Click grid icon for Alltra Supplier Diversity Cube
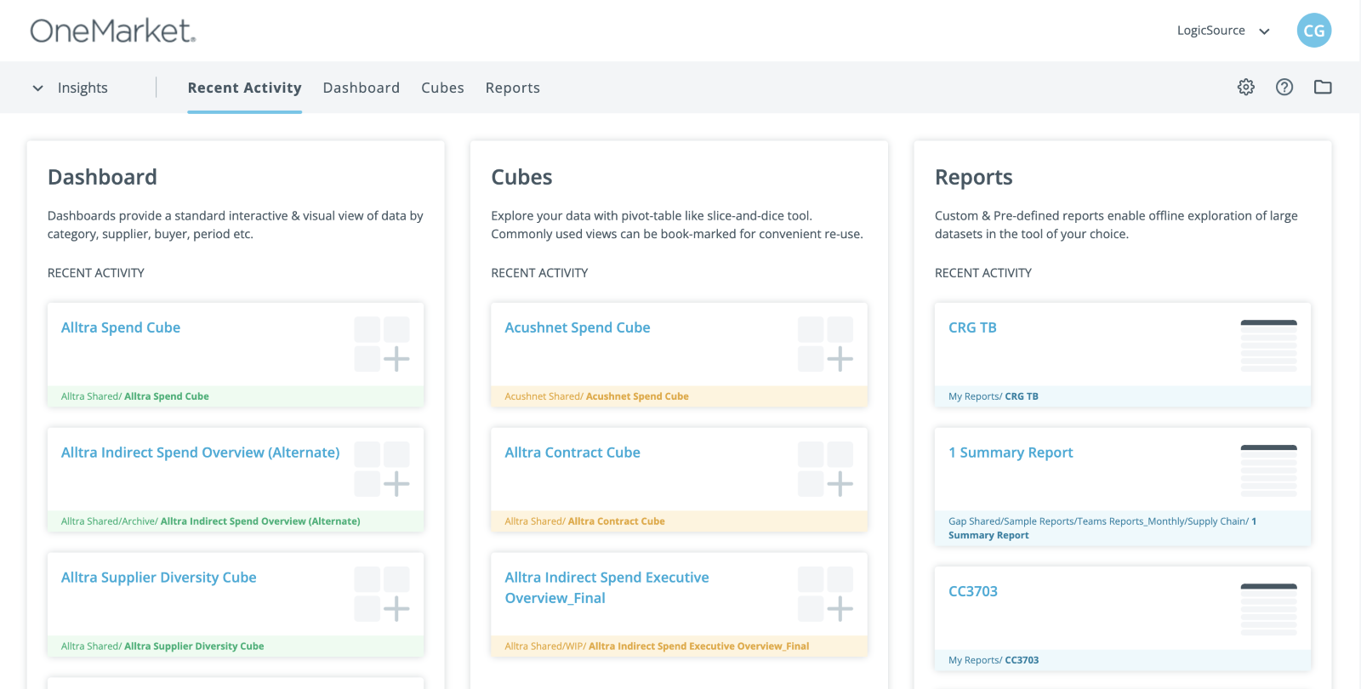The height and width of the screenshot is (689, 1361). (x=382, y=594)
